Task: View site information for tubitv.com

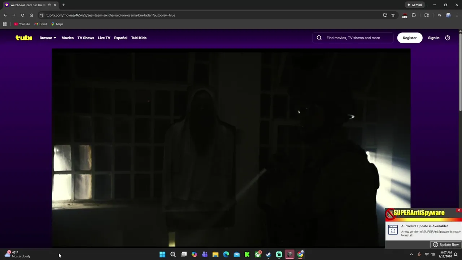Action: (x=42, y=15)
